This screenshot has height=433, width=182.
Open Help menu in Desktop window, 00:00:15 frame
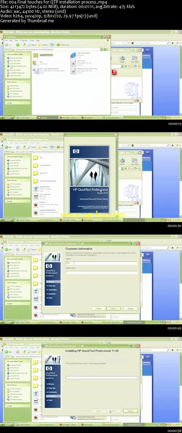click(x=38, y=41)
